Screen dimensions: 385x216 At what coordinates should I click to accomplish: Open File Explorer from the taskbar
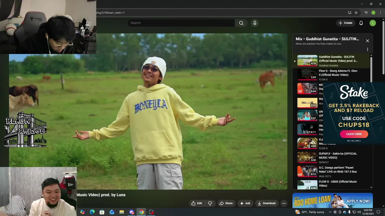click(x=122, y=212)
